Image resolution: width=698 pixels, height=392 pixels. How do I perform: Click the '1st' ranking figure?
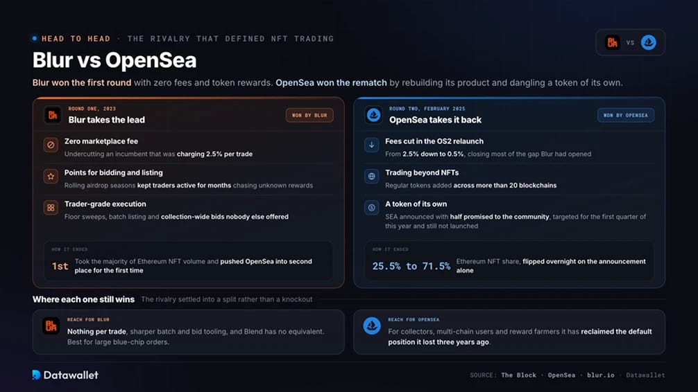[60, 266]
